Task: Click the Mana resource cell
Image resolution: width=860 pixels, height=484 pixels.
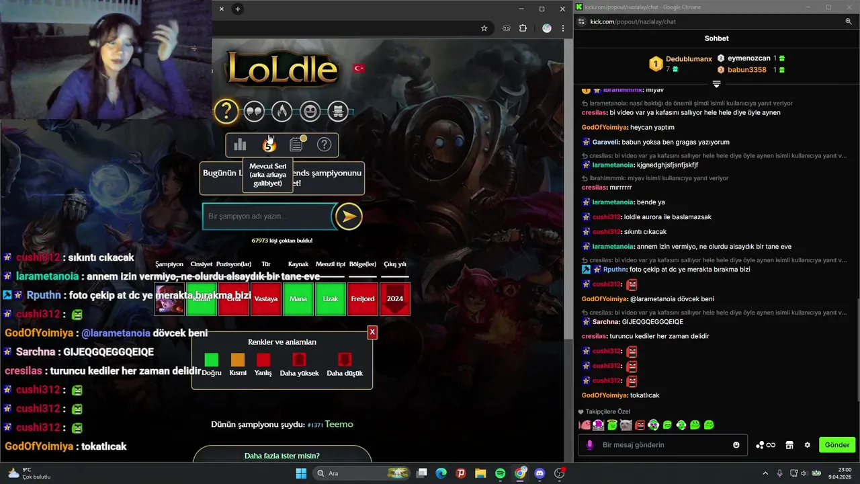Action: 298,299
